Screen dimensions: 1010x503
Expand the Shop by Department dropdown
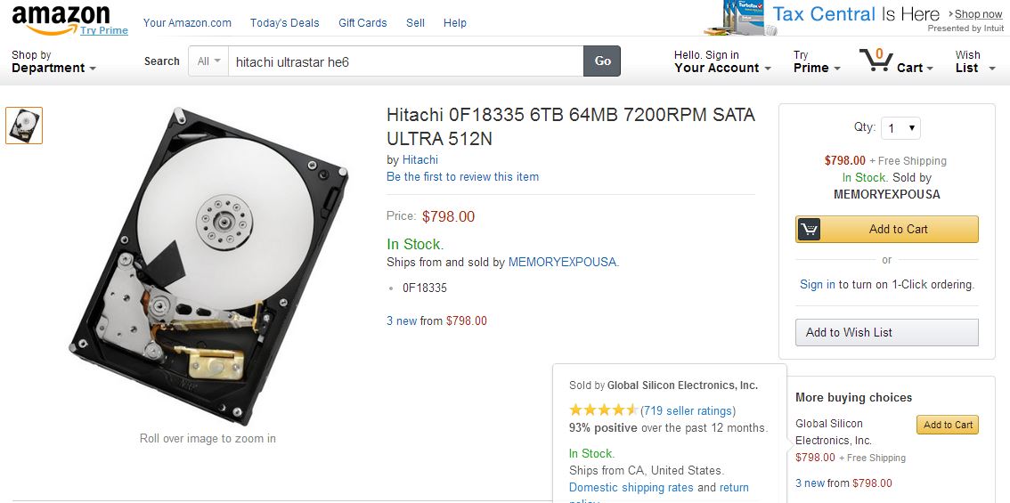53,62
